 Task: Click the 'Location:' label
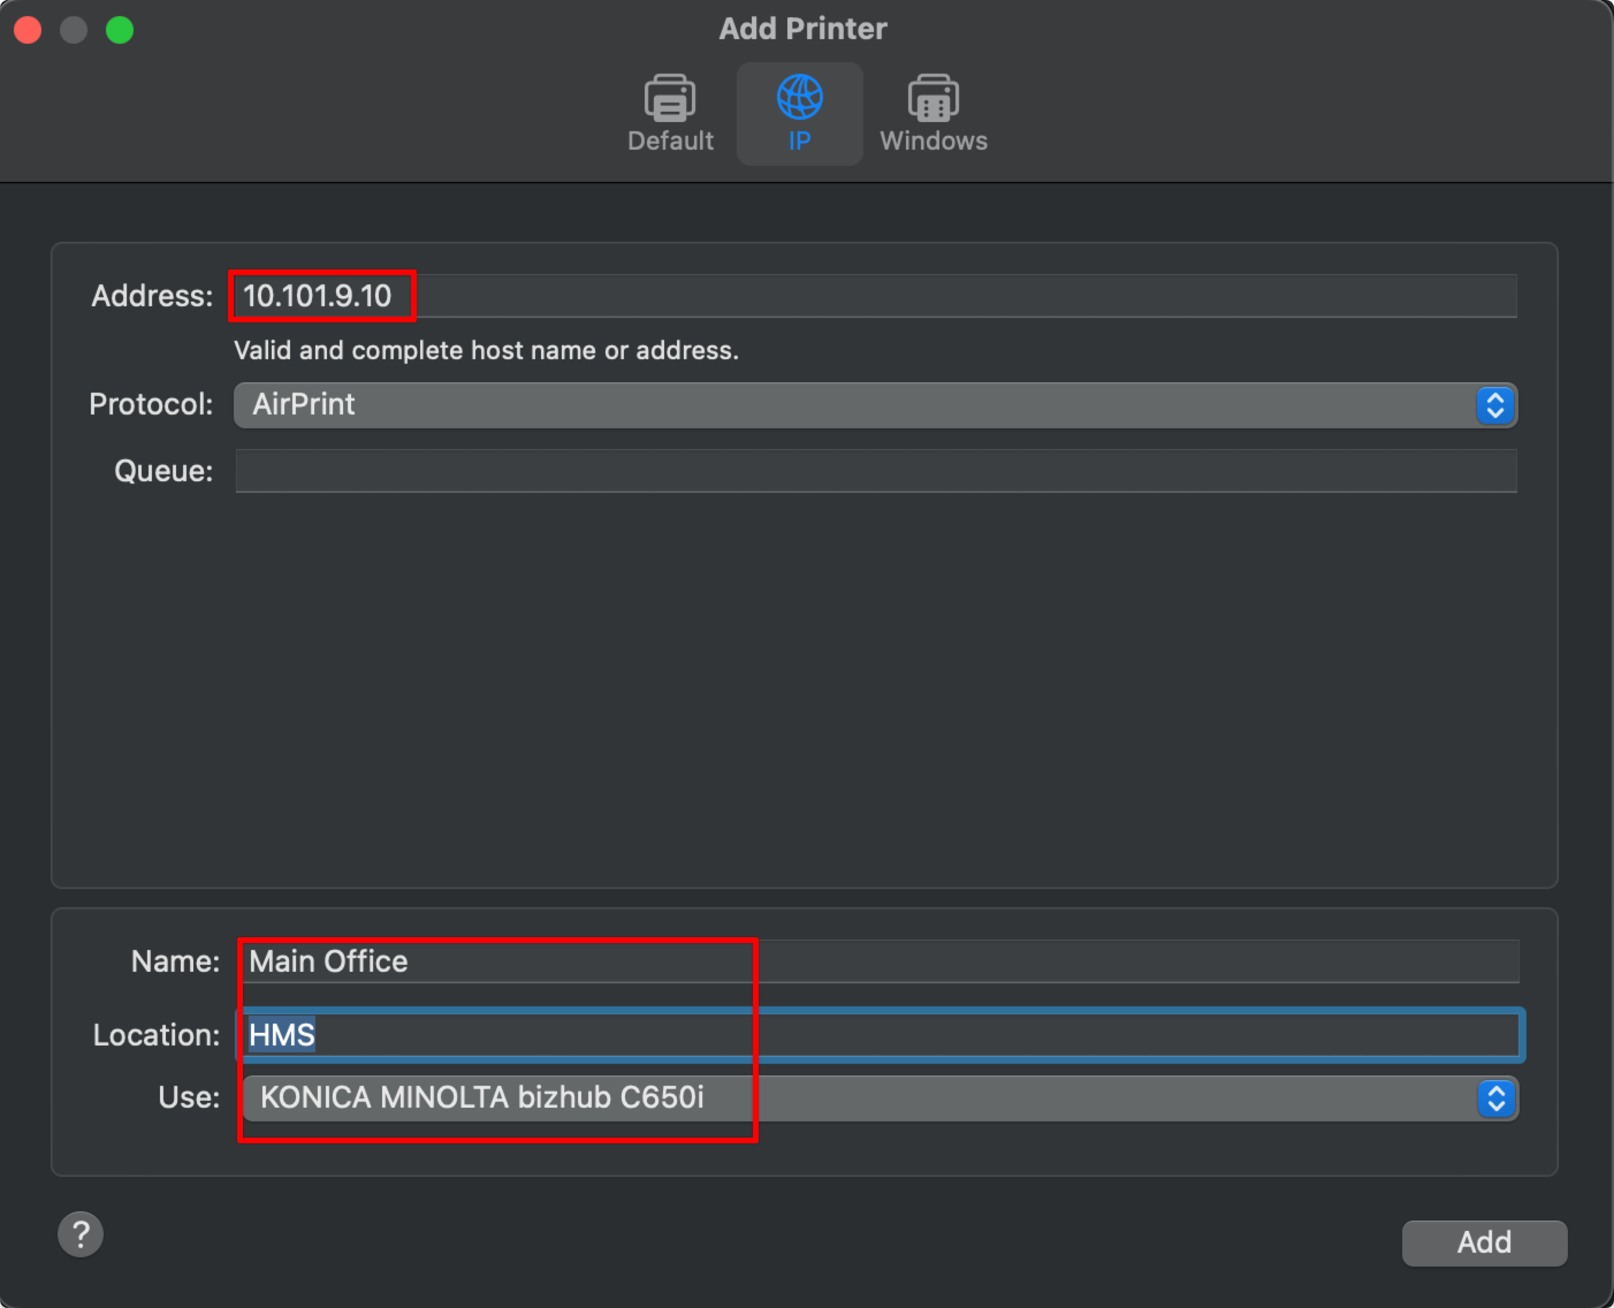(x=156, y=1035)
